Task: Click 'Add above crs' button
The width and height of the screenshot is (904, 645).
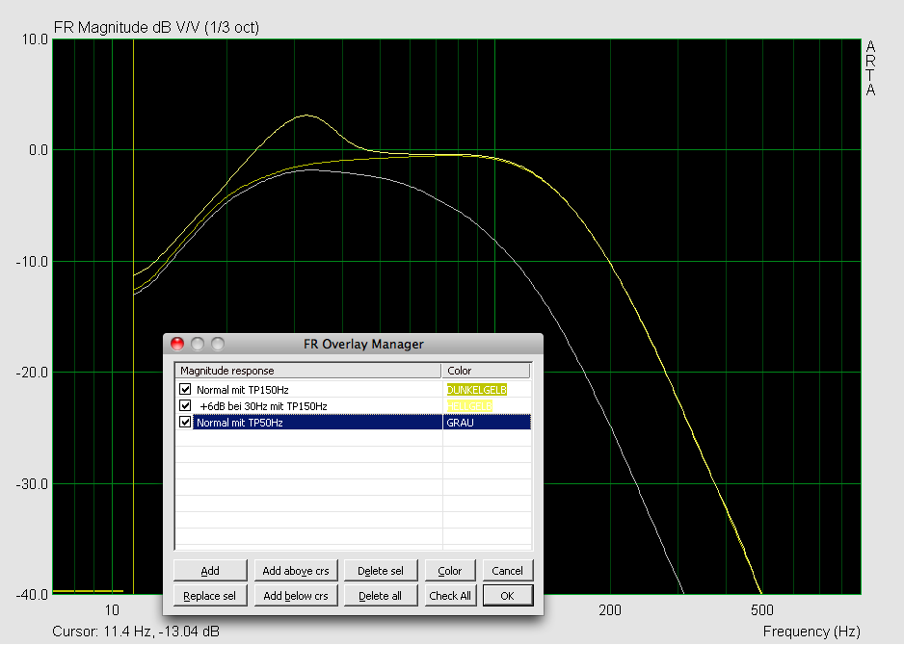Action: click(x=296, y=570)
